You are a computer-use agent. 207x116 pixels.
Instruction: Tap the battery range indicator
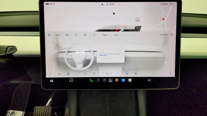(x=50, y=4)
